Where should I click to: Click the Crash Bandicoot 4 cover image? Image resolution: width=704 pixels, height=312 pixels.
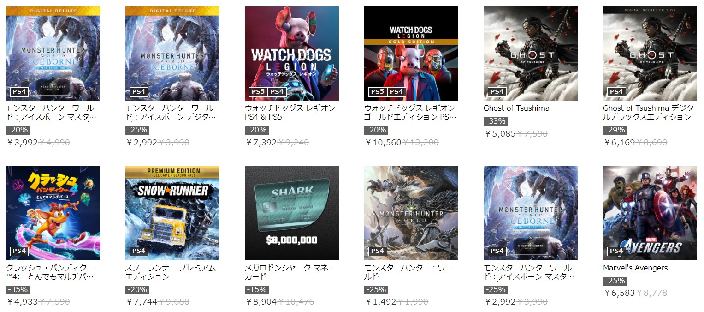[x=53, y=213]
